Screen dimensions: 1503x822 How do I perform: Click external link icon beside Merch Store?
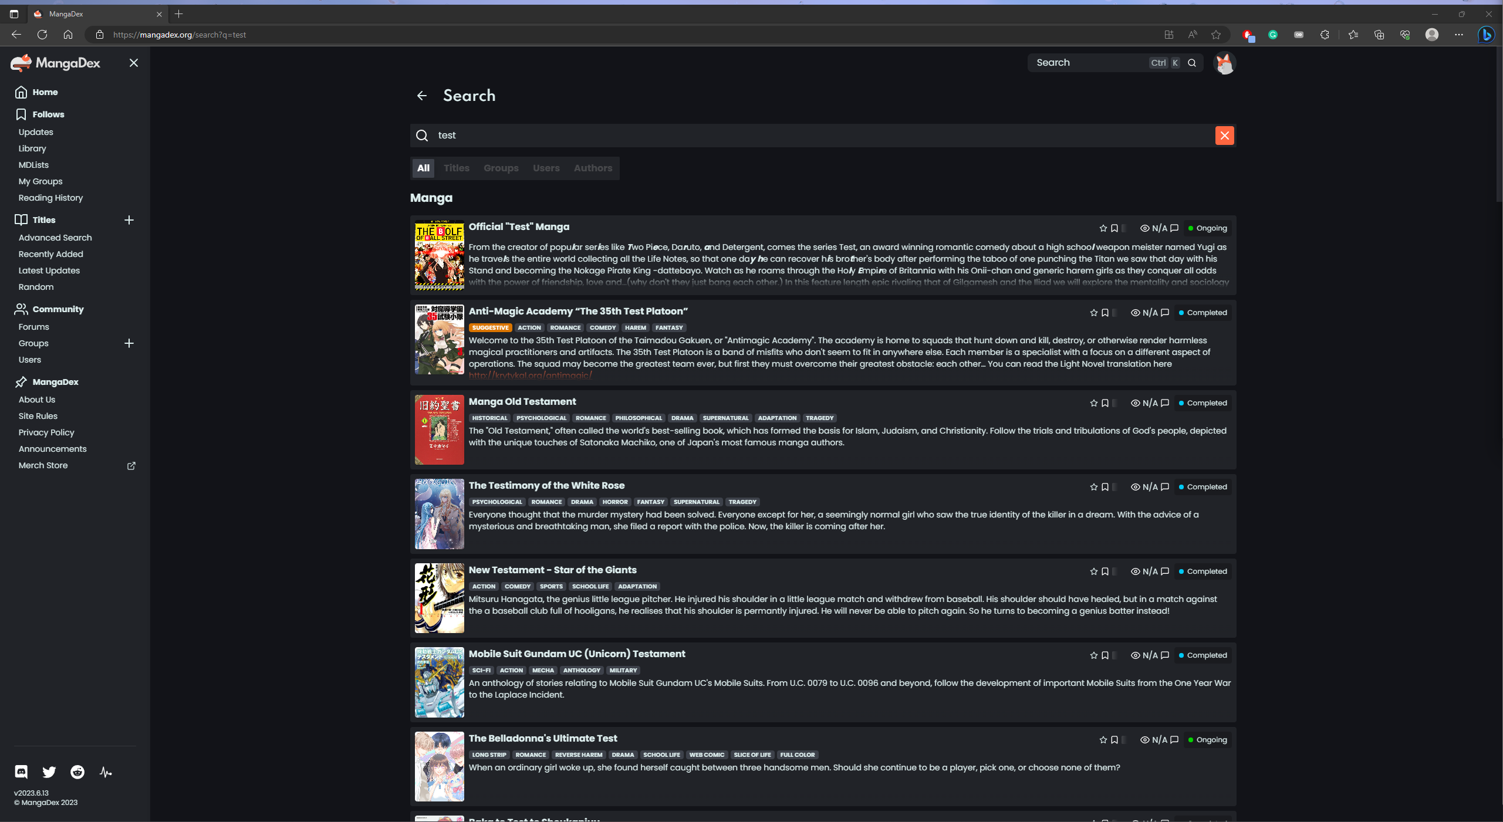click(131, 465)
